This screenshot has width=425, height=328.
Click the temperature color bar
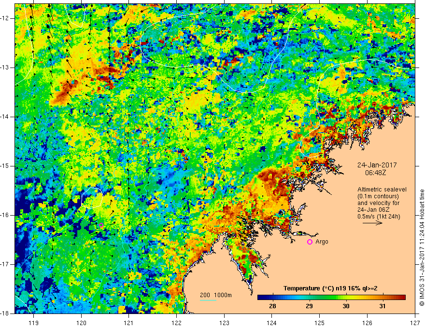(x=331, y=298)
